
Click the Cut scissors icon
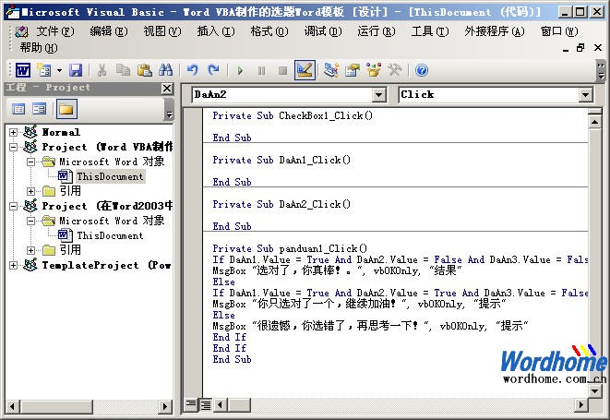pos(102,70)
